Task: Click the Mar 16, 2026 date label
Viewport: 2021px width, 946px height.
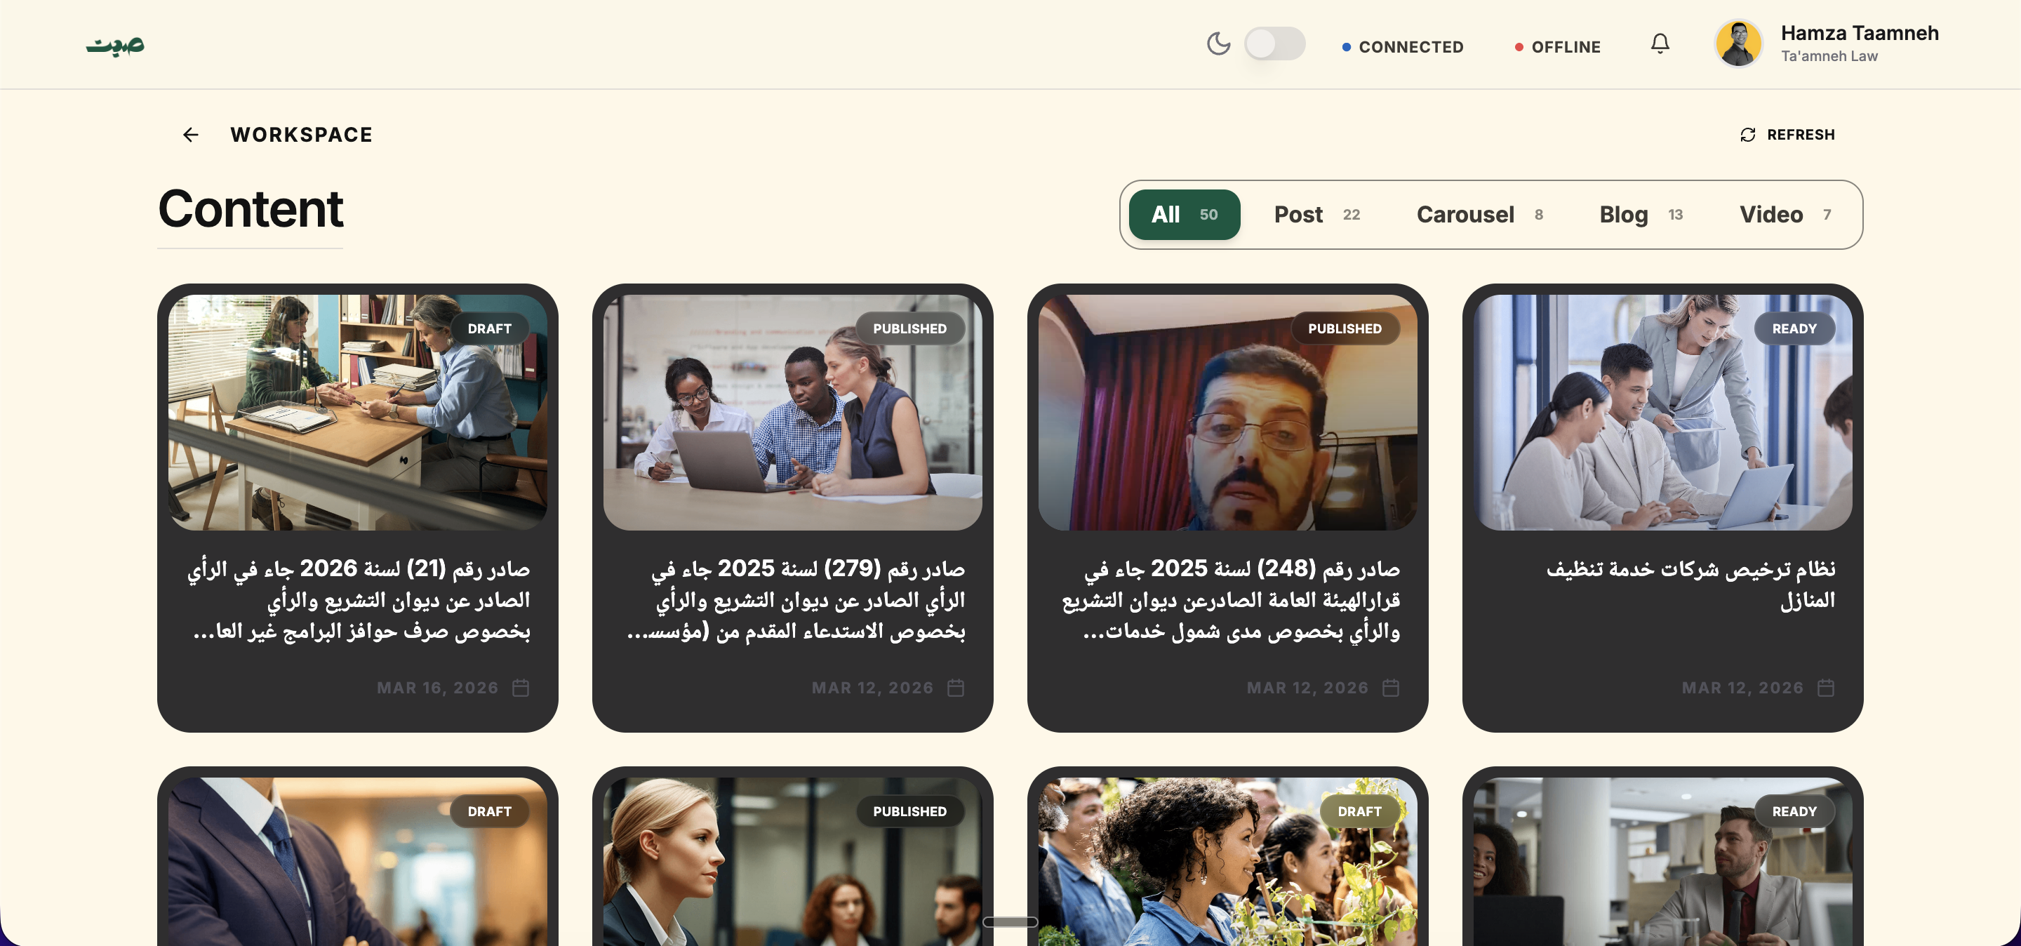Action: point(437,688)
